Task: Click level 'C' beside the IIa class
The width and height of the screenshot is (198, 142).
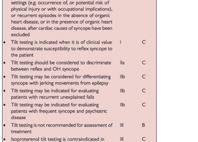Action: pos(144,63)
